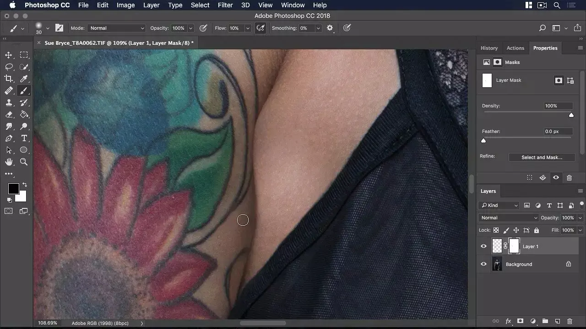Select the Brush tool in toolbar
Image resolution: width=586 pixels, height=329 pixels.
pos(24,90)
